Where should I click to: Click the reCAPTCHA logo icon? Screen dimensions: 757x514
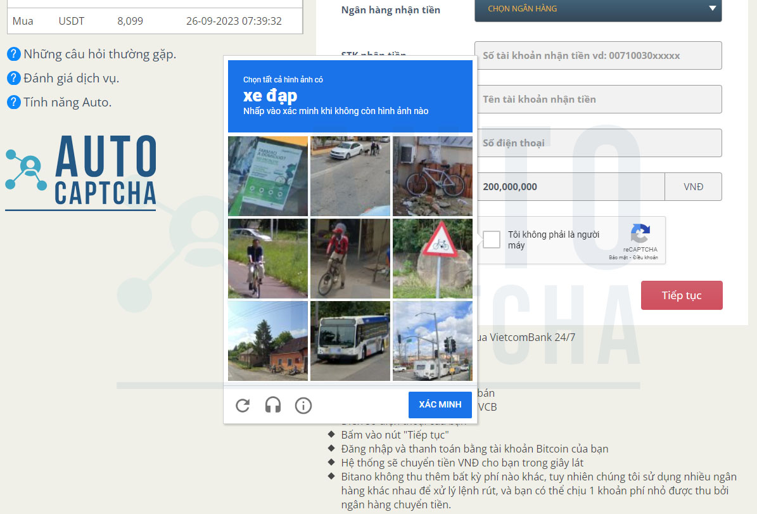pos(640,234)
